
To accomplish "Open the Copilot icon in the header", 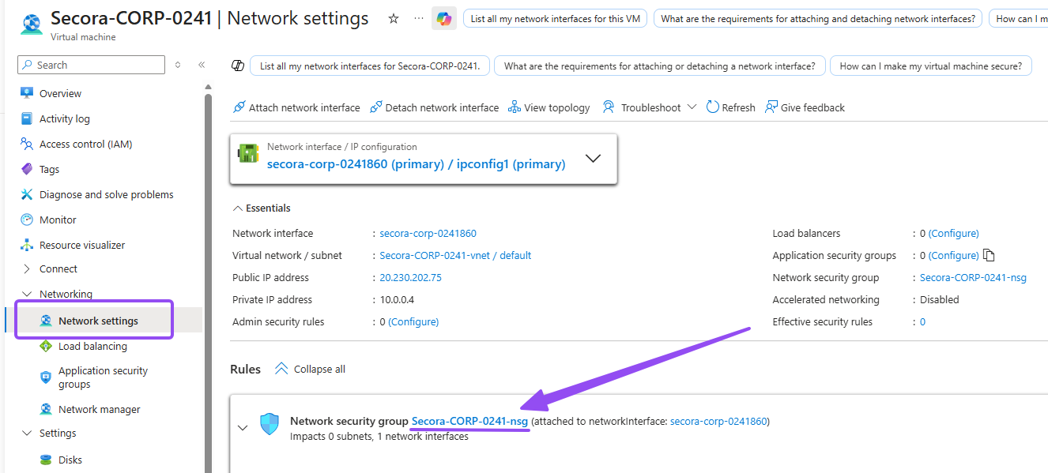I will coord(444,18).
